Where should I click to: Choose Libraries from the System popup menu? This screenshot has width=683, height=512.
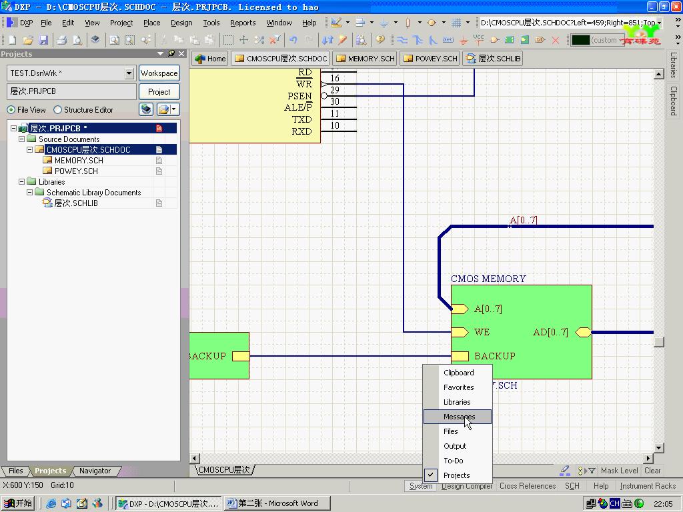click(x=458, y=402)
